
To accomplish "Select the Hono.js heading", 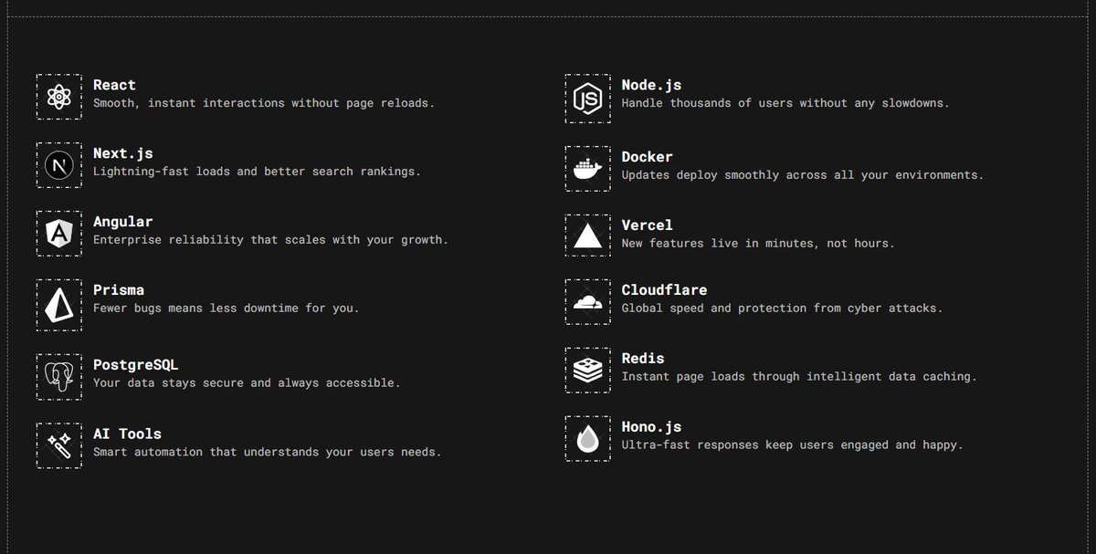I will click(651, 427).
